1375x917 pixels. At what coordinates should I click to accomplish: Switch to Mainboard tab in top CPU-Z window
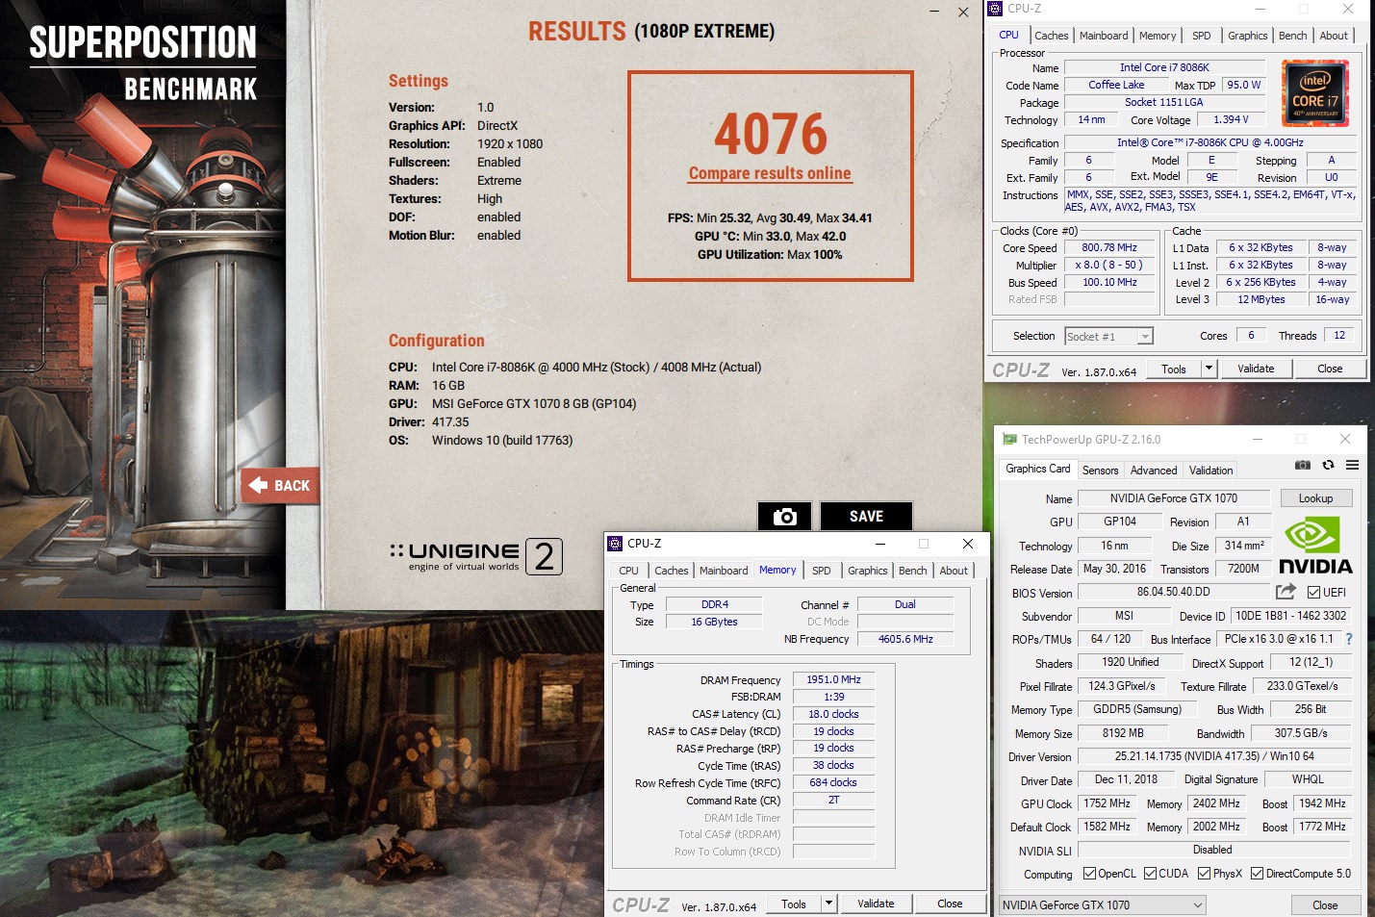tap(1104, 36)
